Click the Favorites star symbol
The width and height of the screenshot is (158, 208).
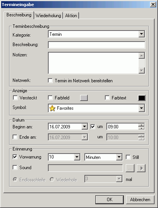52,108
